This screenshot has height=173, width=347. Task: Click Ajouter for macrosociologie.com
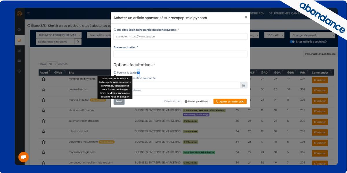coord(320,153)
